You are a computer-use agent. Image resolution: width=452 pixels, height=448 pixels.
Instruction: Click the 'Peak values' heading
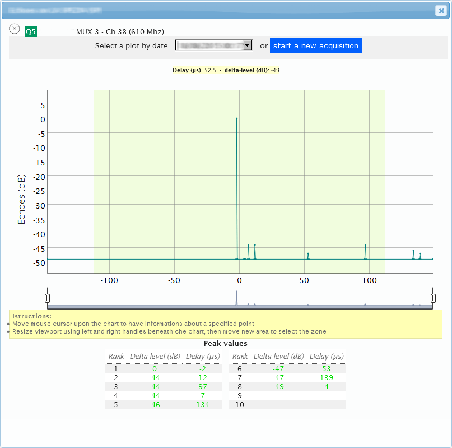coord(225,343)
